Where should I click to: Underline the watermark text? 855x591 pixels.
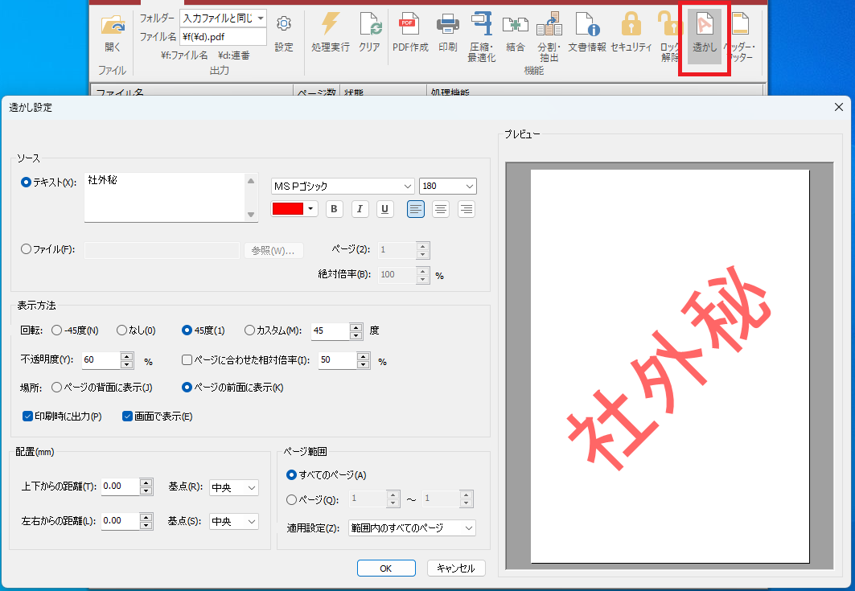(x=385, y=209)
